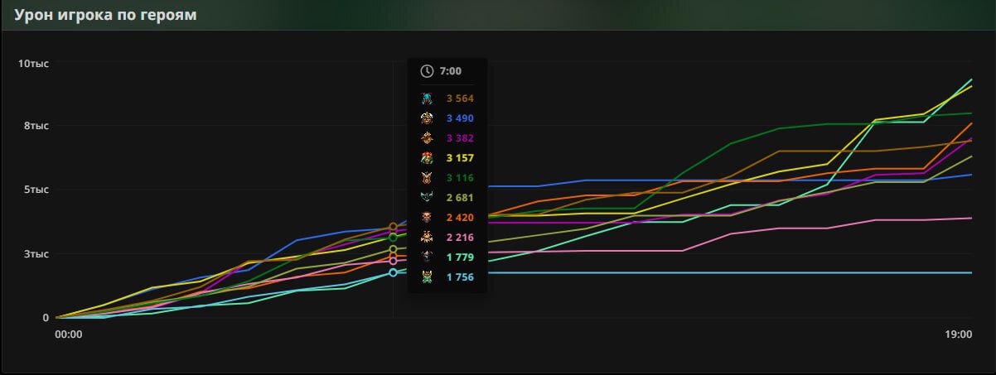Click the yellow 3 157 damage value
The image size is (996, 375).
[x=460, y=158]
